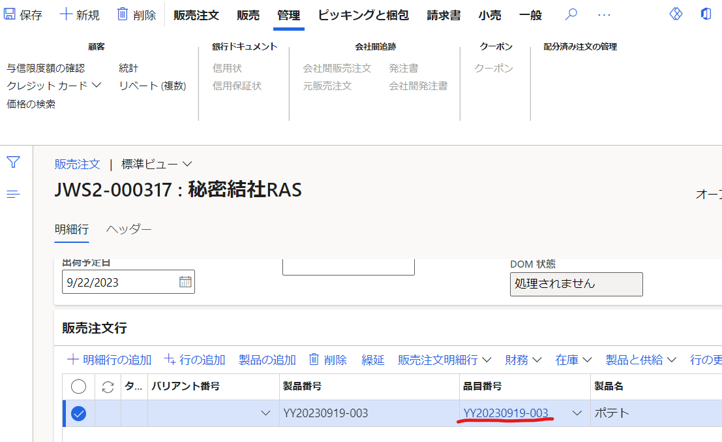Click 元販売注文
The image size is (722, 442).
click(x=327, y=86)
